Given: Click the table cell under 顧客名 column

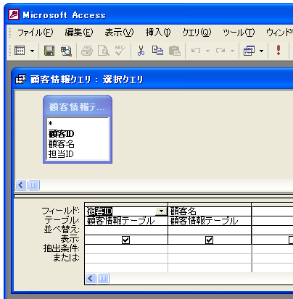Looking at the screenshot, I should [210, 221].
